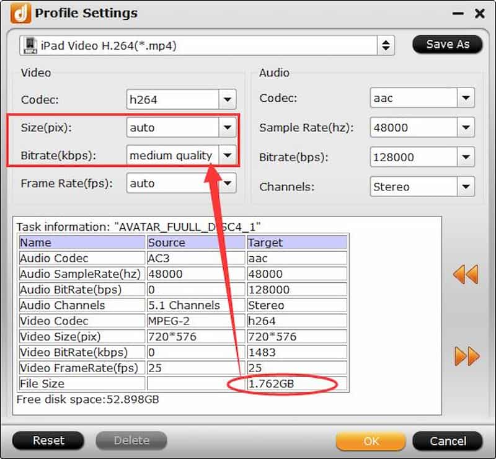The height and width of the screenshot is (459, 496).
Task: Click the Stereo channels field
Action: [414, 187]
